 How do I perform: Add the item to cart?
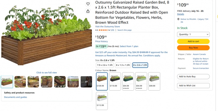point(193,41)
